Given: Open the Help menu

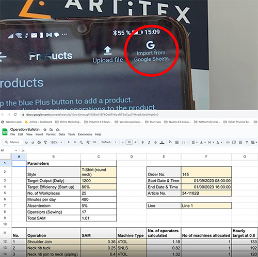Looking at the screenshot, I should (98, 134).
